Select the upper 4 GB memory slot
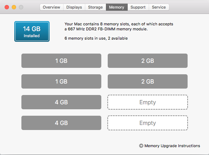This screenshot has width=209, height=155. [61, 102]
